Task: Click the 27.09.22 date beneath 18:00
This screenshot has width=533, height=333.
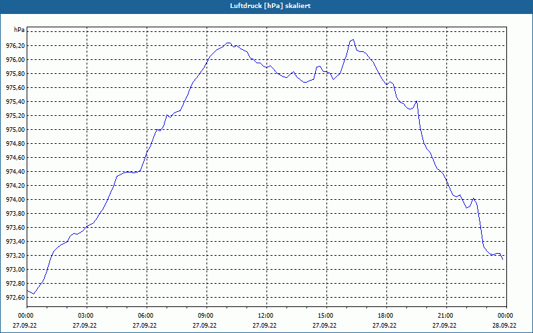Action: [x=384, y=325]
